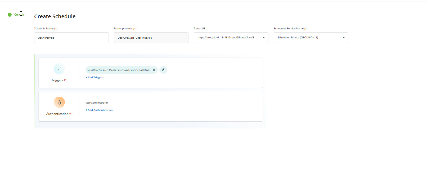Click the test\administrator text
This screenshot has height=175, width=427.
point(97,103)
